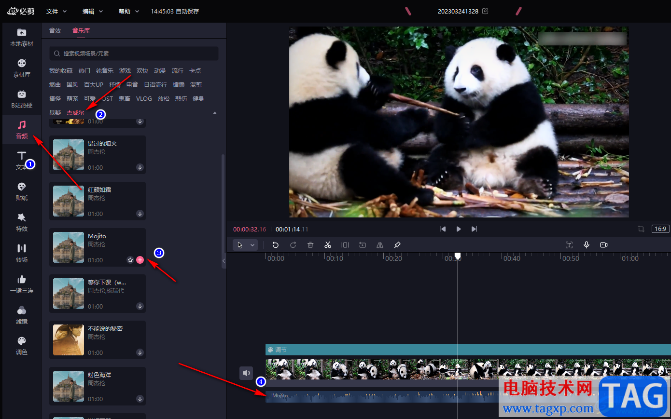
Task: Download the 粉色海洋 track
Action: coord(140,399)
